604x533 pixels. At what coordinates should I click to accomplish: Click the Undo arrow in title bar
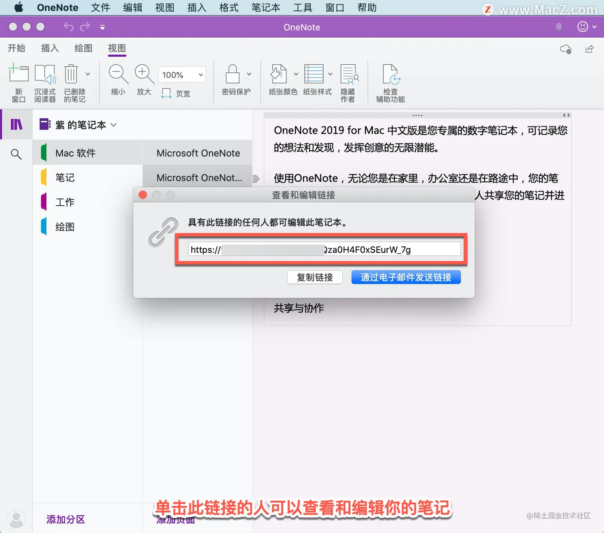69,27
